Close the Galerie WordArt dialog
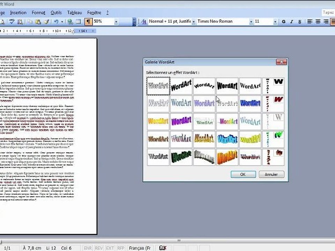The width and height of the screenshot is (335, 251). [281, 62]
